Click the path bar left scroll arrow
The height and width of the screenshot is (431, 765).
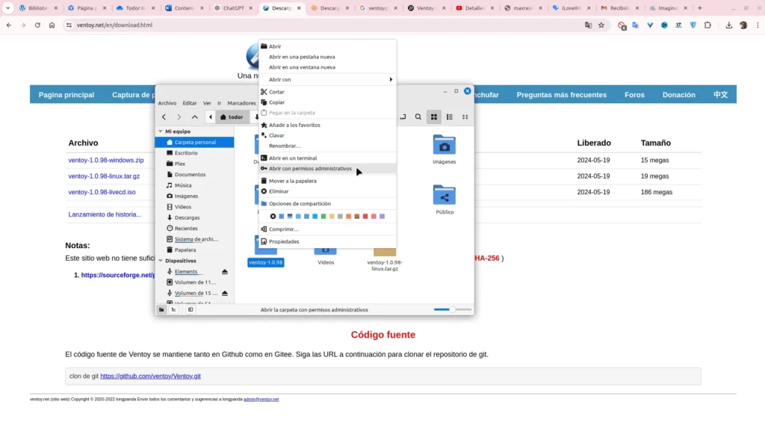pos(210,117)
